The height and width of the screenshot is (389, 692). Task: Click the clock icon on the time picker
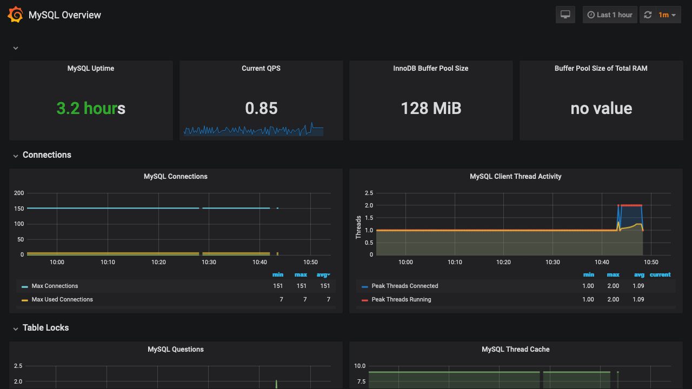click(x=590, y=15)
